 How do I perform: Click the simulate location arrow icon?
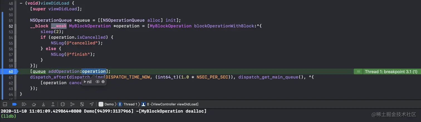[x=92, y=104]
